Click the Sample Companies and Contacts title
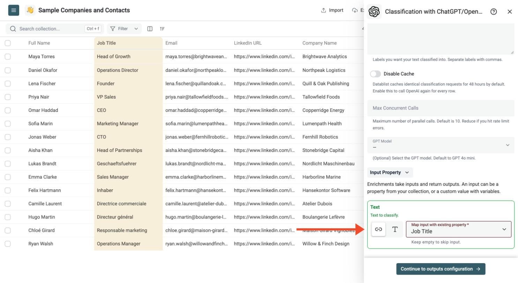 coord(84,10)
